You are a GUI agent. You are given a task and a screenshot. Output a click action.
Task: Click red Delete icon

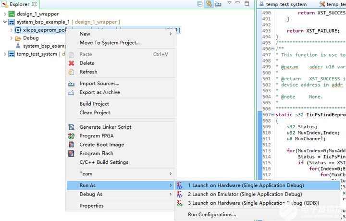click(x=71, y=63)
